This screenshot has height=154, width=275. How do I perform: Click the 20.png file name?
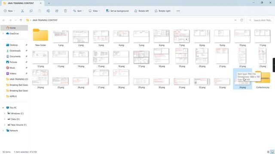point(202,66)
